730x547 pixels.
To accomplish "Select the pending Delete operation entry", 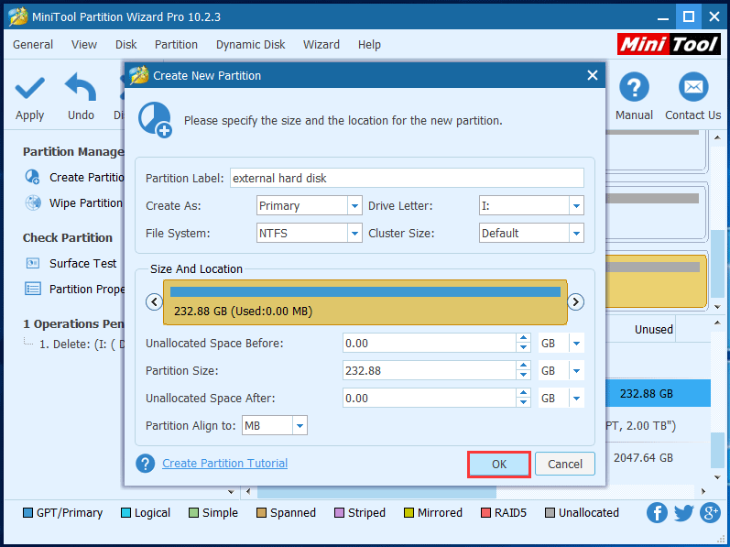I will pos(82,345).
